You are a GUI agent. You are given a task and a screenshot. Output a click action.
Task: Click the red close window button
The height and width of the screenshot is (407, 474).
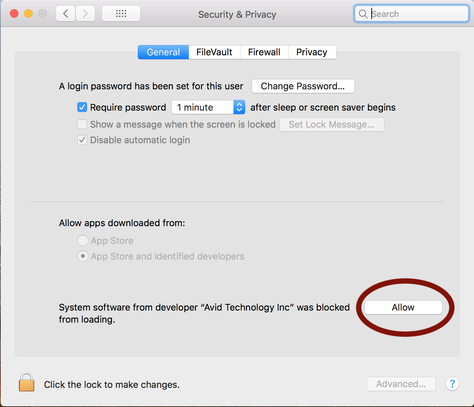tap(14, 14)
